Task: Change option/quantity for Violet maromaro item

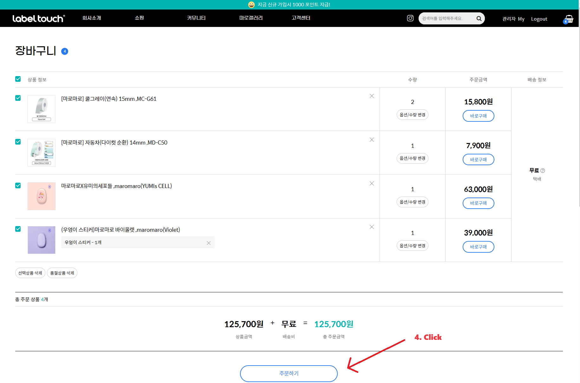Action: (x=413, y=246)
